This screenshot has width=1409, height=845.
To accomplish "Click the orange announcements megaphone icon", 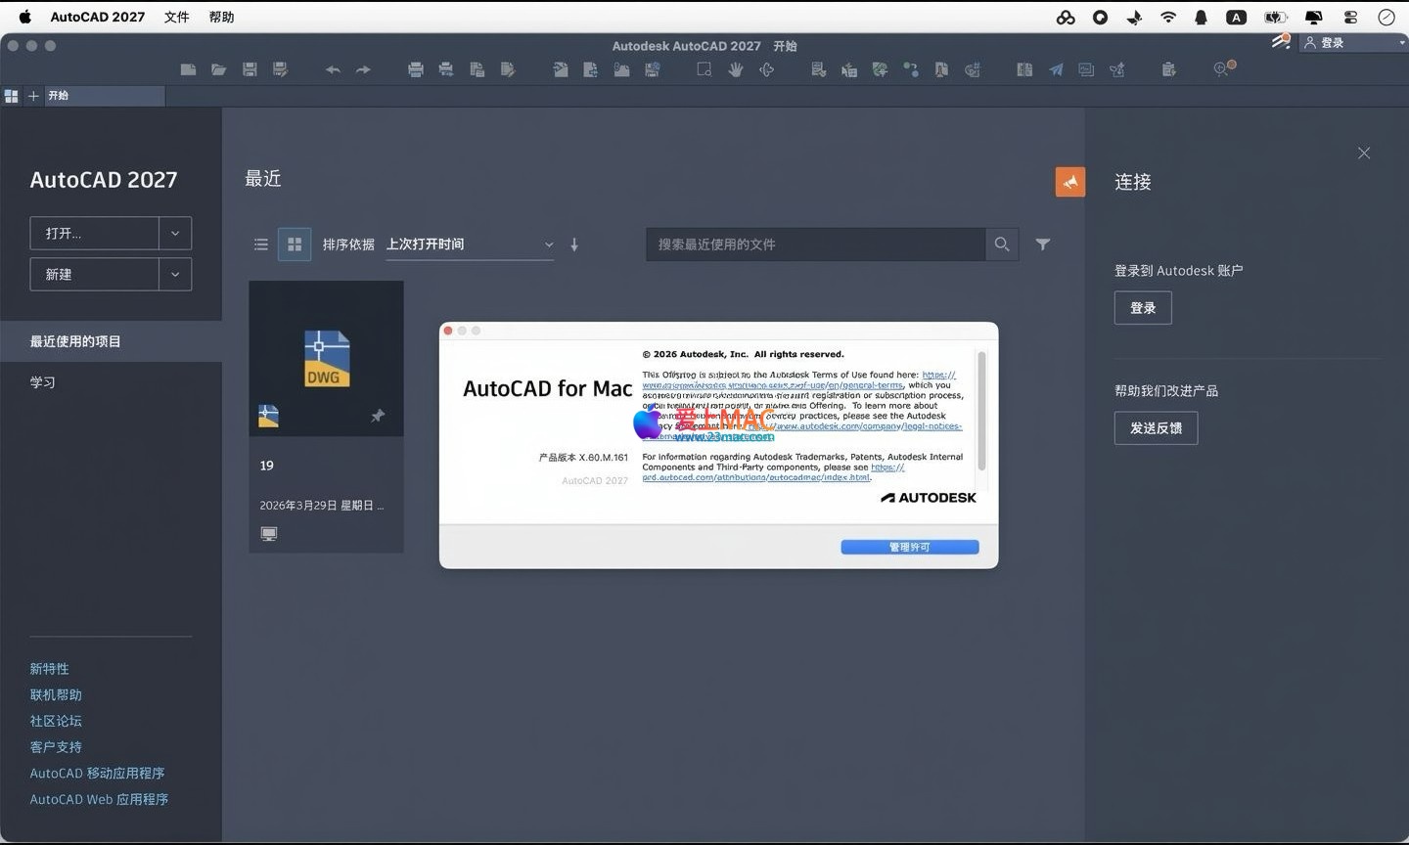I will click(x=1070, y=182).
